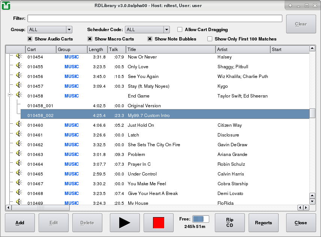This screenshot has height=237, width=321.
Task: Click the Free disk space meter
Action: (200, 219)
